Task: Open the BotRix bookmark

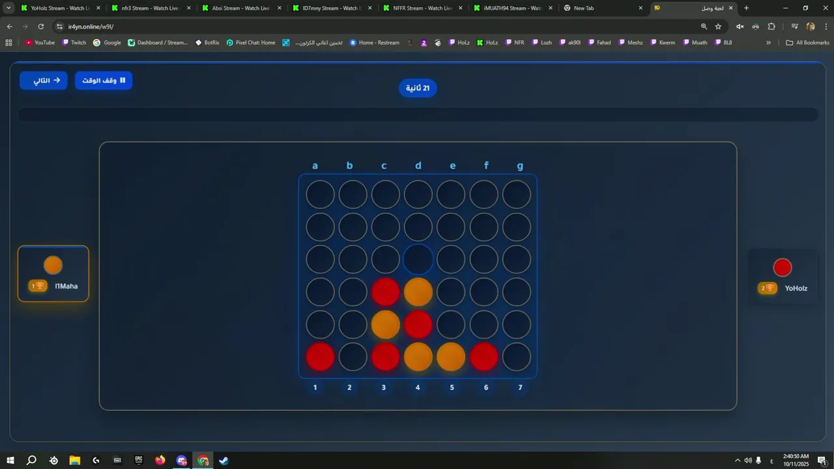Action: [207, 42]
